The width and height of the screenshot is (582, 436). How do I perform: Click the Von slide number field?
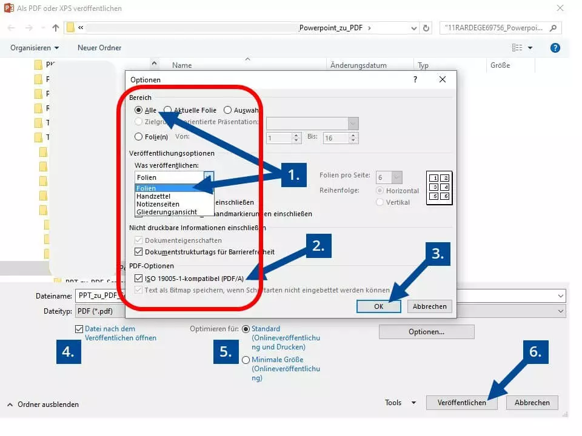point(279,138)
